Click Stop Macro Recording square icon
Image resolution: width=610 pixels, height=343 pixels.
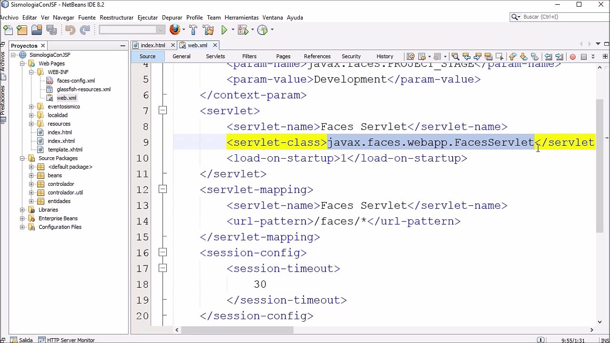[x=583, y=56]
